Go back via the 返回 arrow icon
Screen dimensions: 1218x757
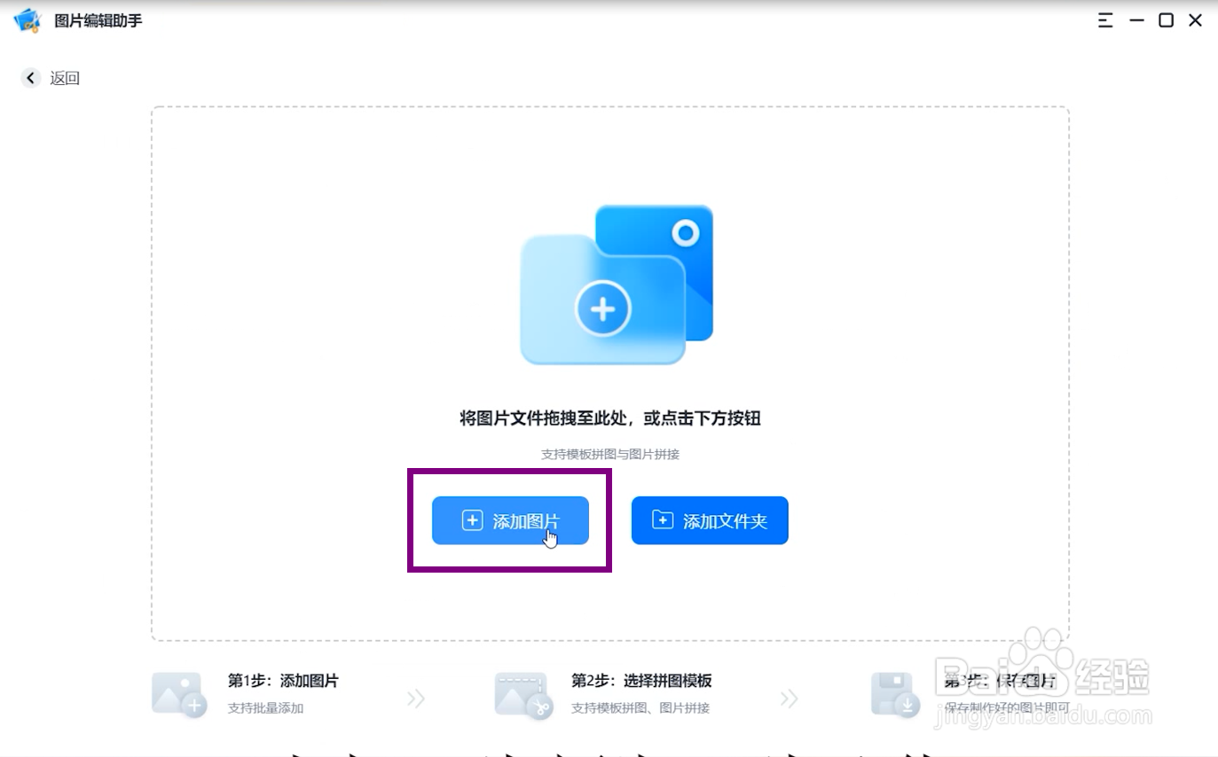pyautogui.click(x=31, y=78)
